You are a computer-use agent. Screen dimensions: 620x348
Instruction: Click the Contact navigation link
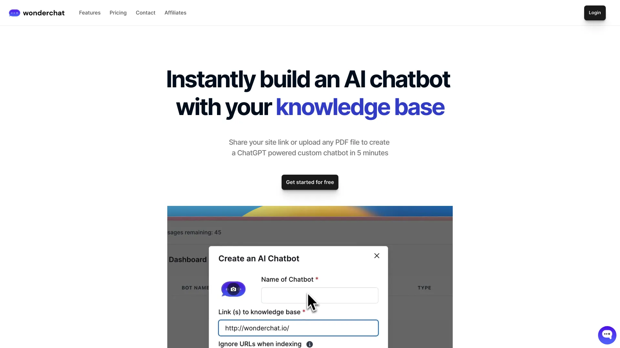point(146,12)
